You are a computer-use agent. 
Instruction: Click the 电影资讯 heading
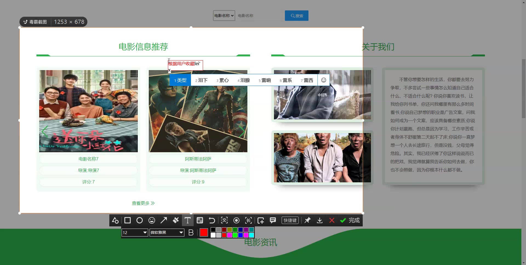[x=261, y=242]
